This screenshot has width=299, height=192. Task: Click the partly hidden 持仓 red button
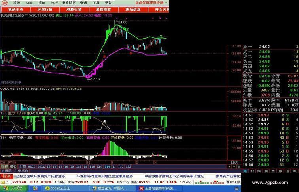click(159, 9)
